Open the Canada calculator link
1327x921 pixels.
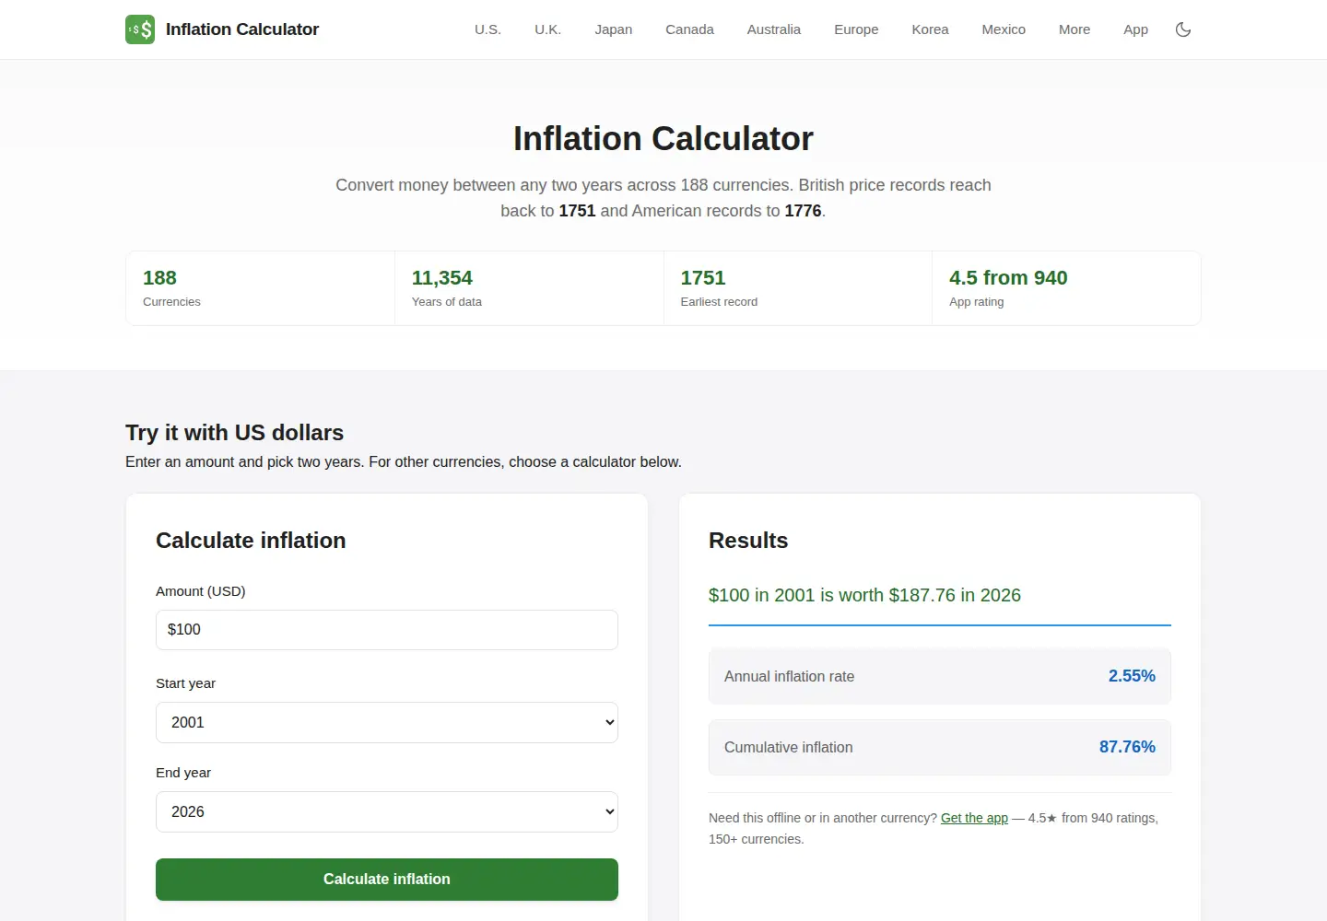pos(689,29)
